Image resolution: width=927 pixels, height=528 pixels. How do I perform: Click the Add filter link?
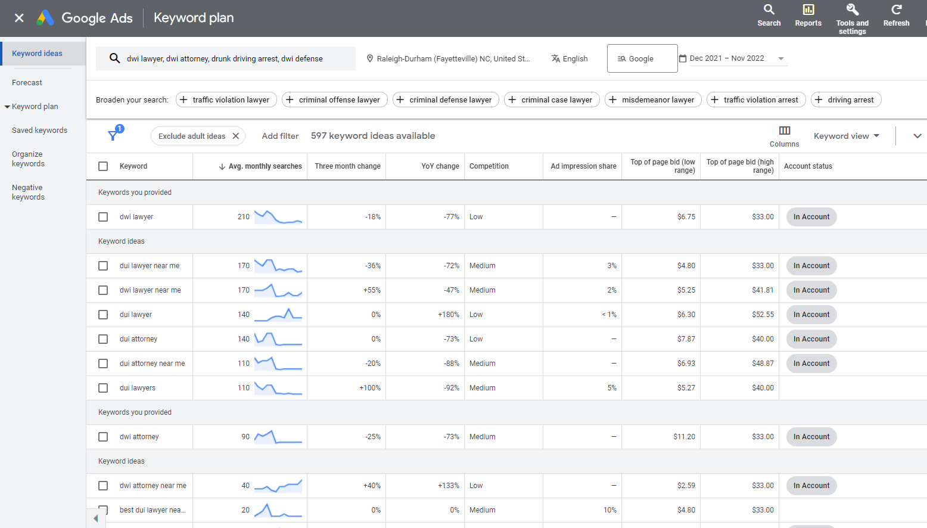coord(280,136)
